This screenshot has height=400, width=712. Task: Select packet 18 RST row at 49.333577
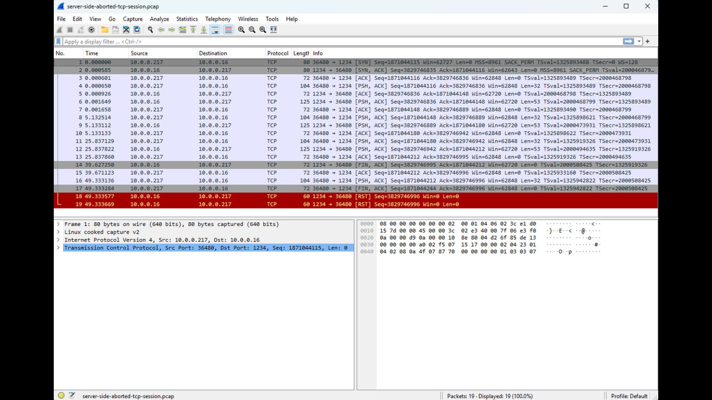pos(356,196)
